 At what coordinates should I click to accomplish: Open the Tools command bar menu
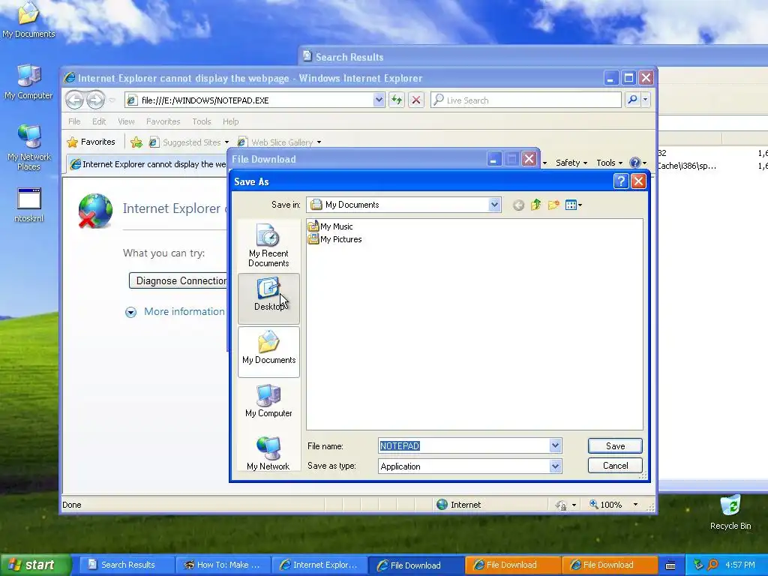pyautogui.click(x=609, y=163)
